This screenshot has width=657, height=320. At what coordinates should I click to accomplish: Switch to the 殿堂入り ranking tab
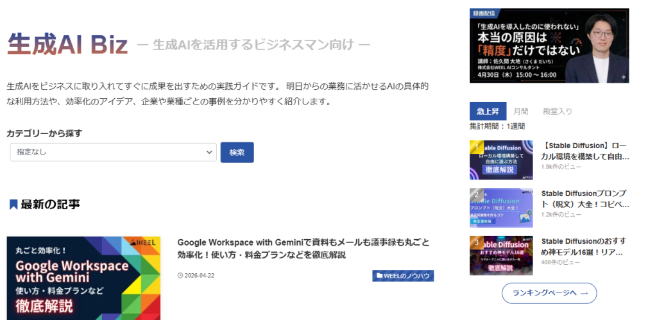click(x=558, y=112)
